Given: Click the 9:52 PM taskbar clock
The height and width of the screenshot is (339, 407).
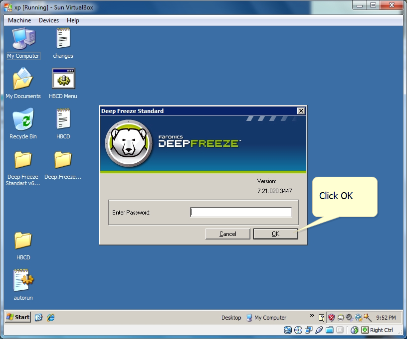Looking at the screenshot, I should [x=386, y=318].
